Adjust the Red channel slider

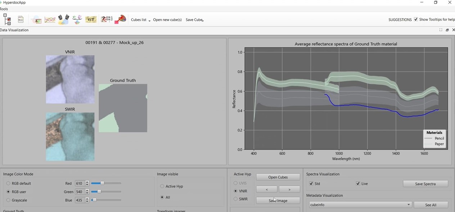(x=103, y=183)
